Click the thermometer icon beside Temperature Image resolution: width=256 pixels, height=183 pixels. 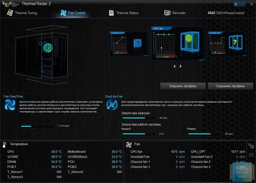(x=4, y=144)
